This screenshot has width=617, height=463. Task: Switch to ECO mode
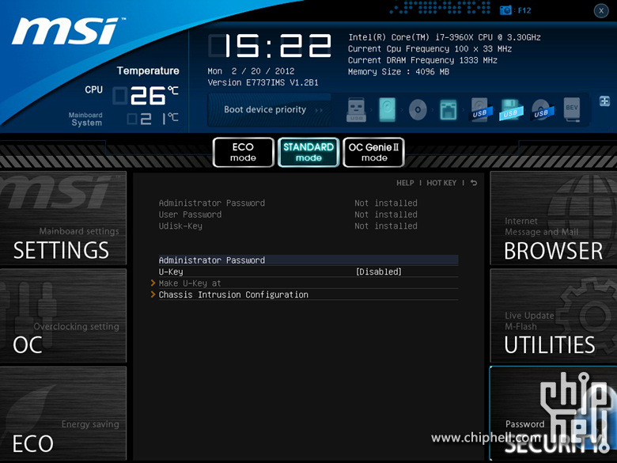point(243,153)
